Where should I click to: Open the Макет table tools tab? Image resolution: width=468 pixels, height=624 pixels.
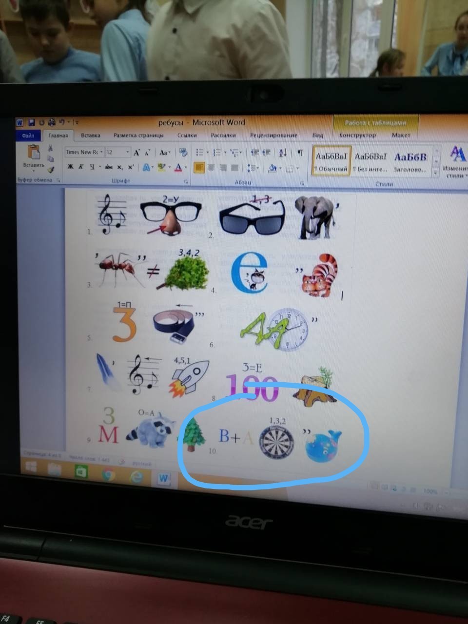click(401, 135)
